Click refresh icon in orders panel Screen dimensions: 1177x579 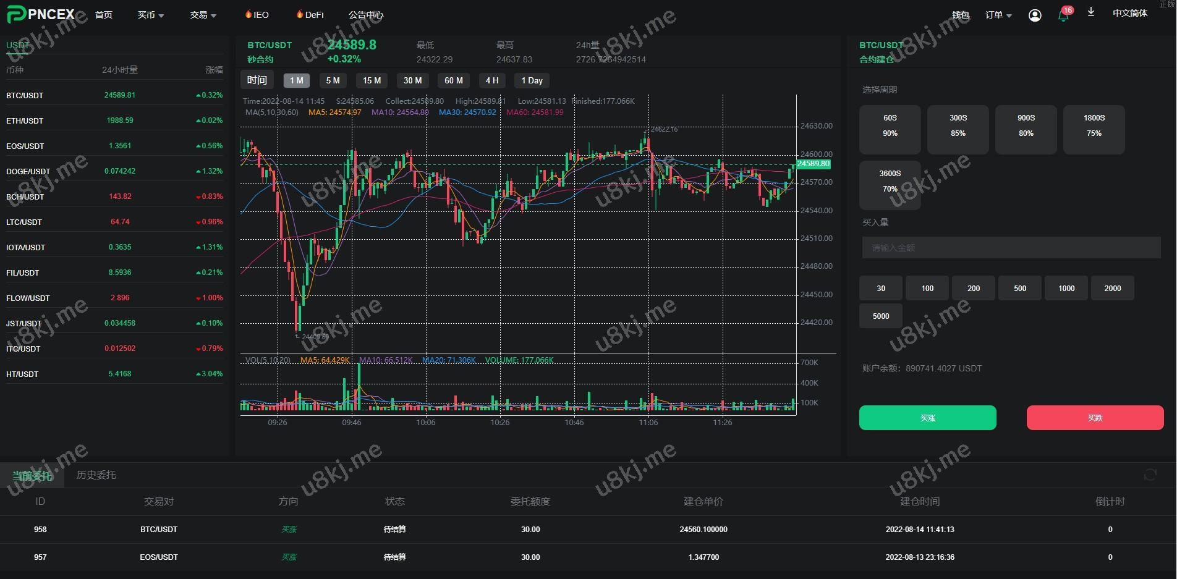point(1150,475)
